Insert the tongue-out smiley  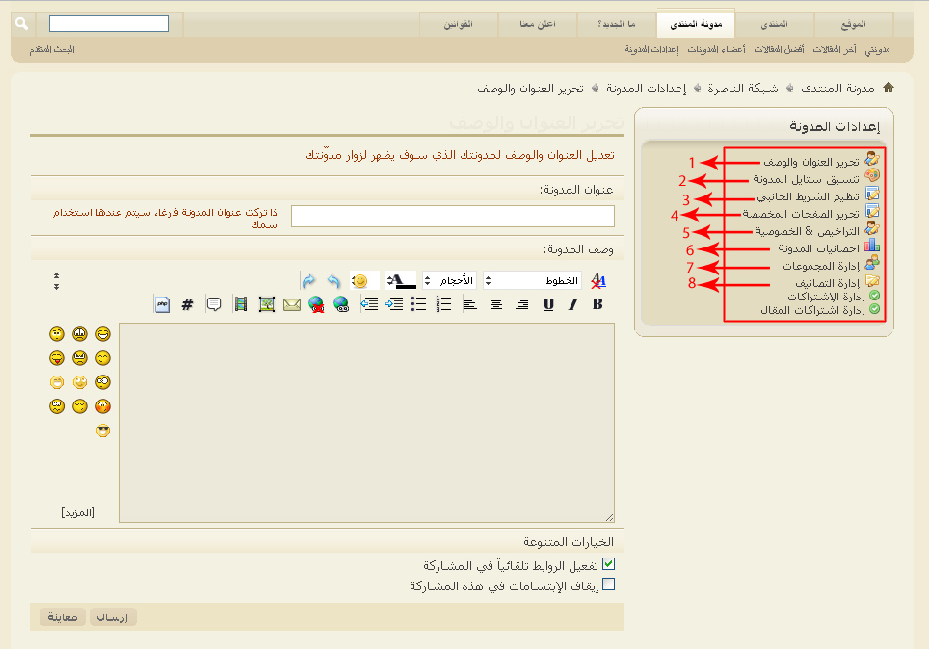tap(56, 358)
